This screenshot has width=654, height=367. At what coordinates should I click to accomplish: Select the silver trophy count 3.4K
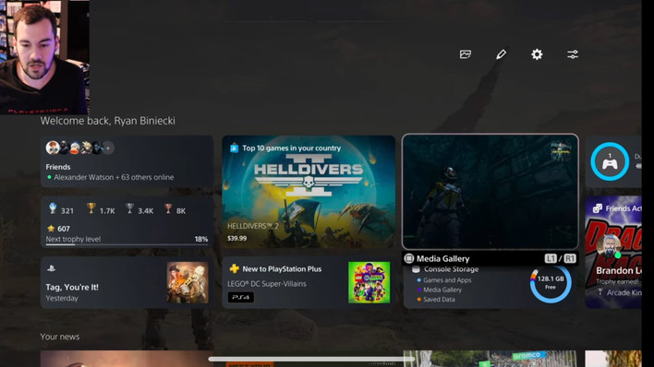point(139,209)
